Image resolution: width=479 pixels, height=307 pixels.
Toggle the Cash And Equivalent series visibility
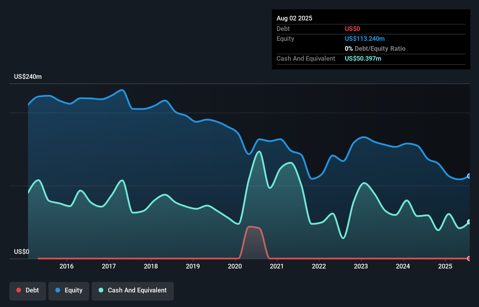coord(133,291)
